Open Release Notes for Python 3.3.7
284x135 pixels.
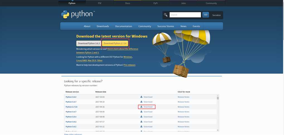(183, 102)
